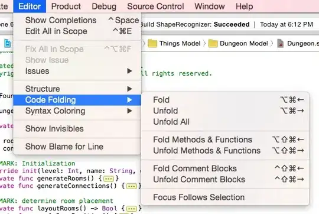Screen dimensions: 319x214
Task: Click the Dungeon Model folder icon
Action: coord(213,43)
